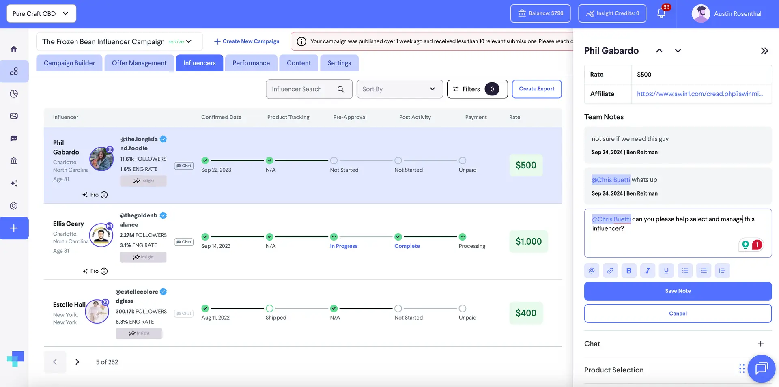Collapse the side panel with the double-arrow icon
The width and height of the screenshot is (779, 387).
(764, 51)
